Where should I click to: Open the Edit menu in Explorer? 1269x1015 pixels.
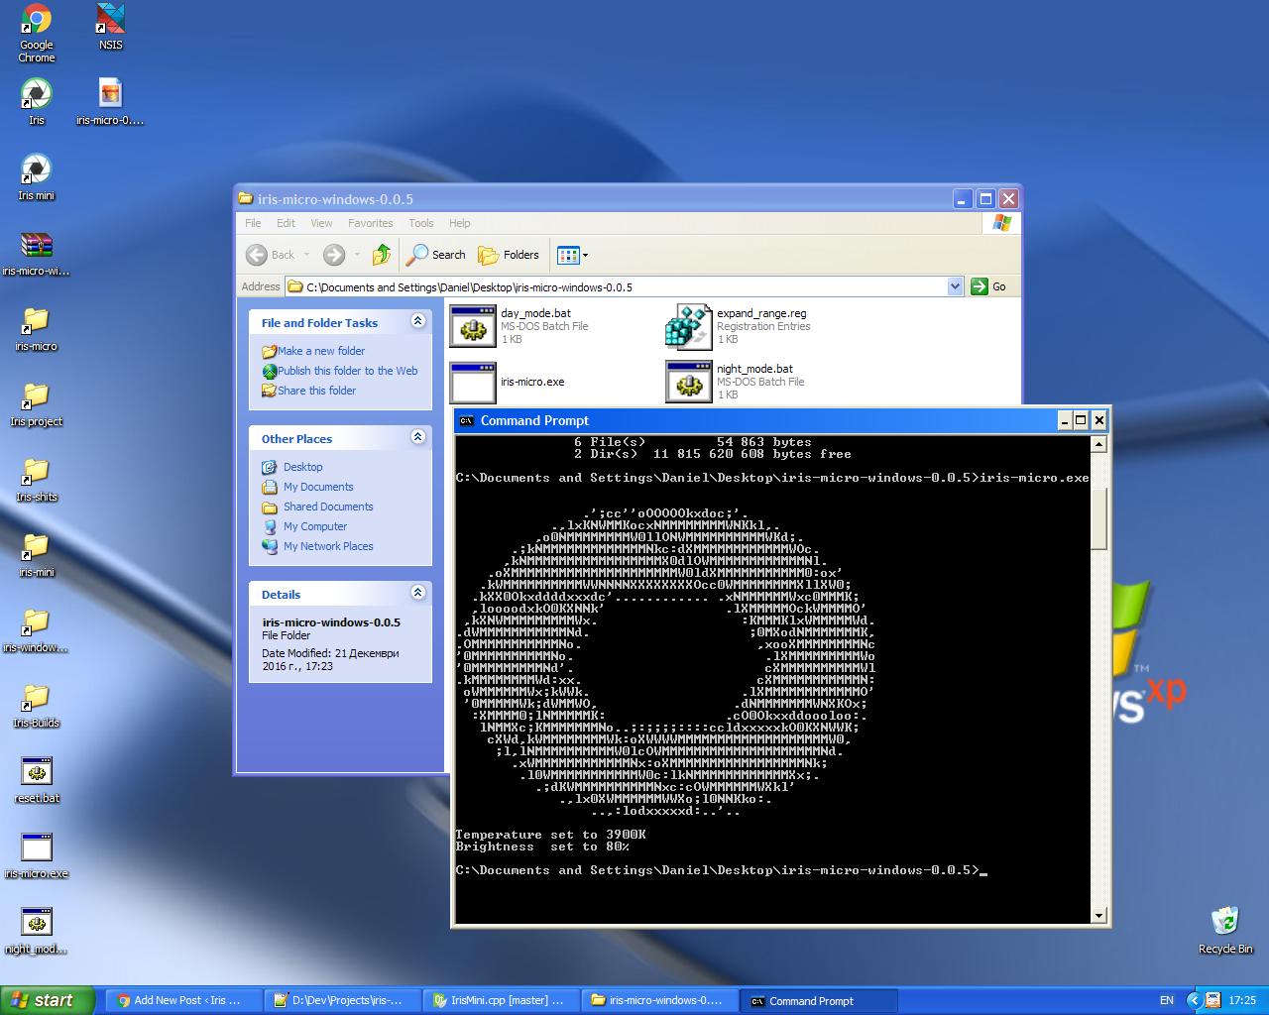point(286,223)
